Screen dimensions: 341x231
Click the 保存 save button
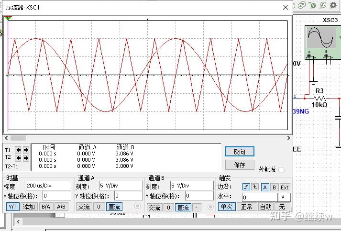coord(240,165)
